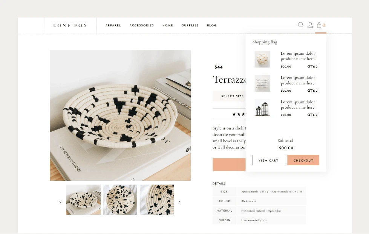Open the search magnifier icon

tap(300, 25)
